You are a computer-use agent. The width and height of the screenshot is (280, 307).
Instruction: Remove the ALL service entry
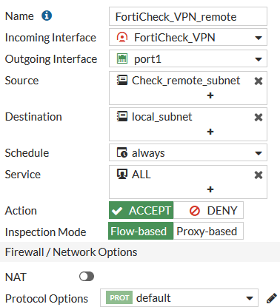tap(259, 175)
